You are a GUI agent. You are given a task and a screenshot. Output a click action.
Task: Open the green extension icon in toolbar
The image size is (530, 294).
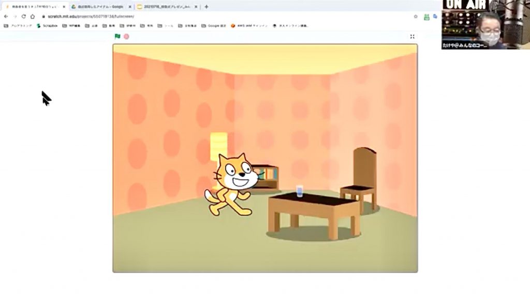click(x=426, y=17)
